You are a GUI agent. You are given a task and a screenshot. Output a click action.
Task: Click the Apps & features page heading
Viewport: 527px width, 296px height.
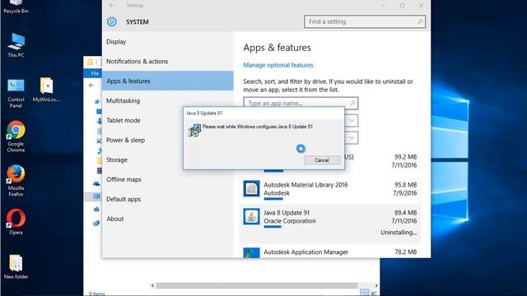(277, 48)
